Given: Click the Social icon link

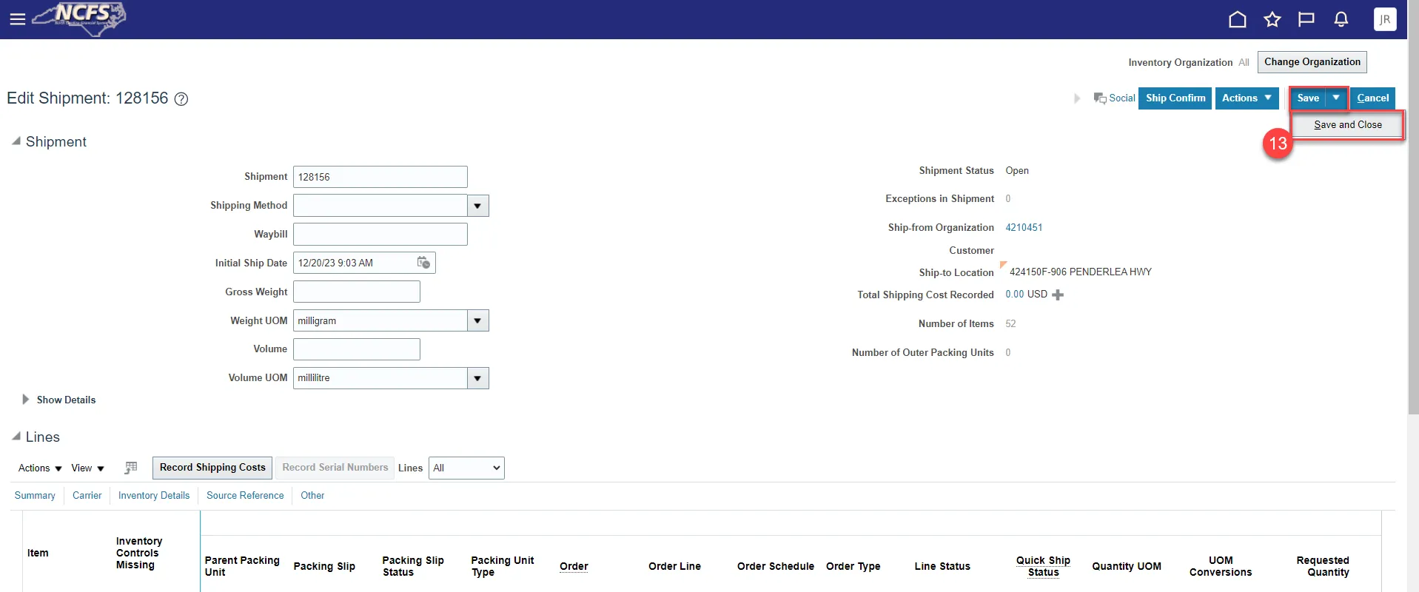Looking at the screenshot, I should [x=1115, y=98].
